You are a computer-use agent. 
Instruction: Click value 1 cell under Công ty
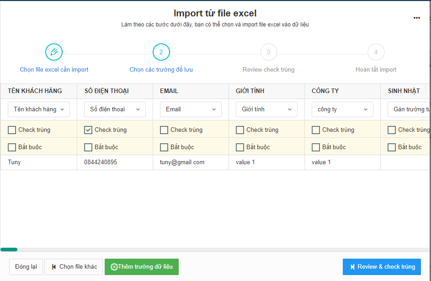(x=342, y=162)
